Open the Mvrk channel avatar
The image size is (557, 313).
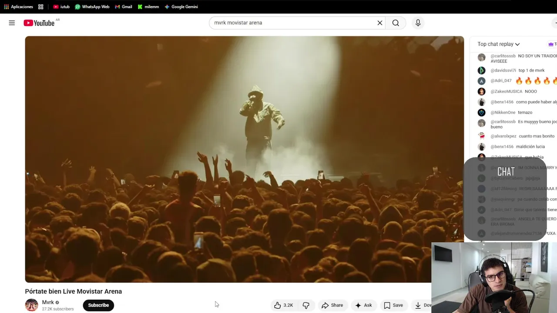(x=31, y=305)
